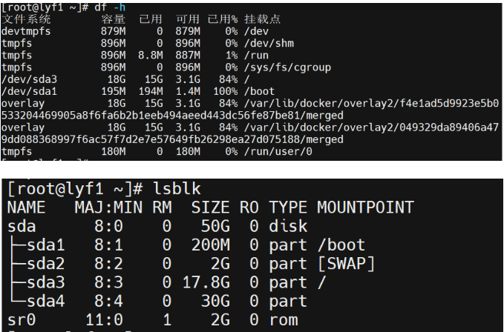Click the [SWAP] mountpoint
This screenshot has height=332, width=504.
(346, 264)
